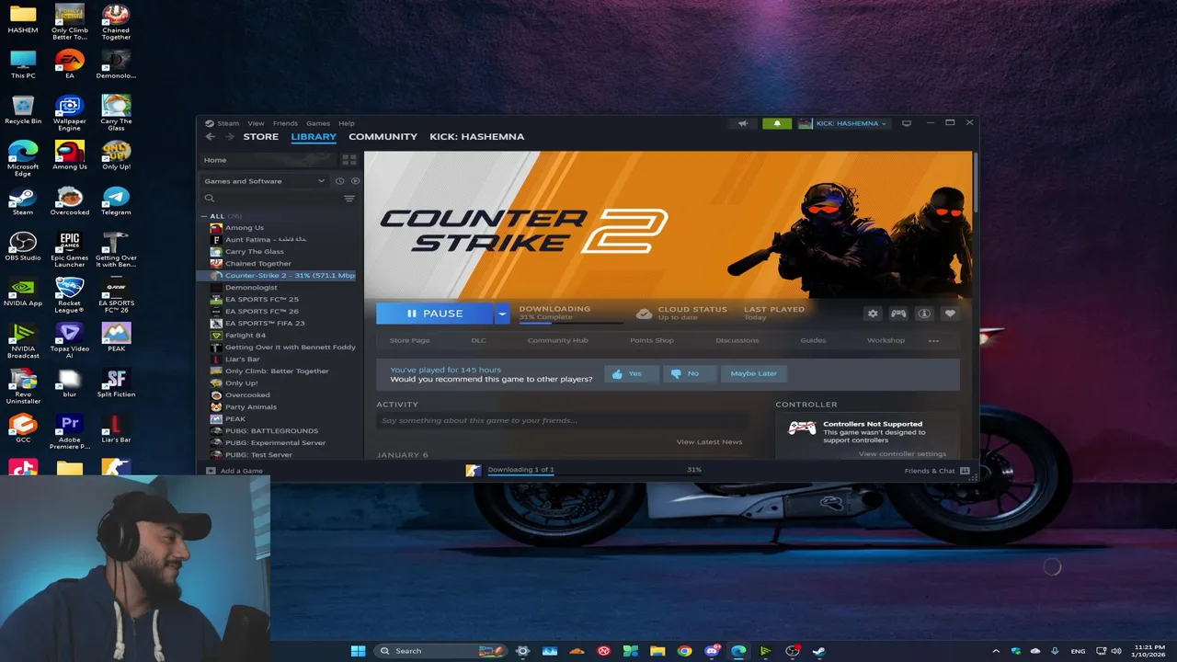Collapse the ALL games category
1177x662 pixels.
click(x=204, y=216)
